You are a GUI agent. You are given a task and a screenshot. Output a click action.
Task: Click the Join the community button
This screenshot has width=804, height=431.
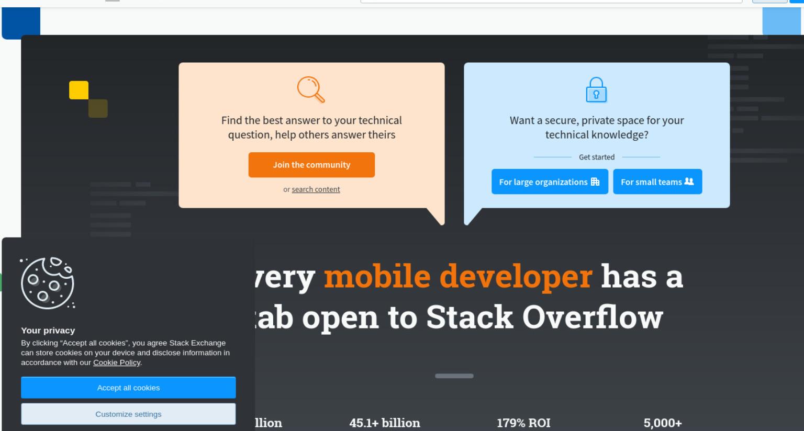[311, 165]
